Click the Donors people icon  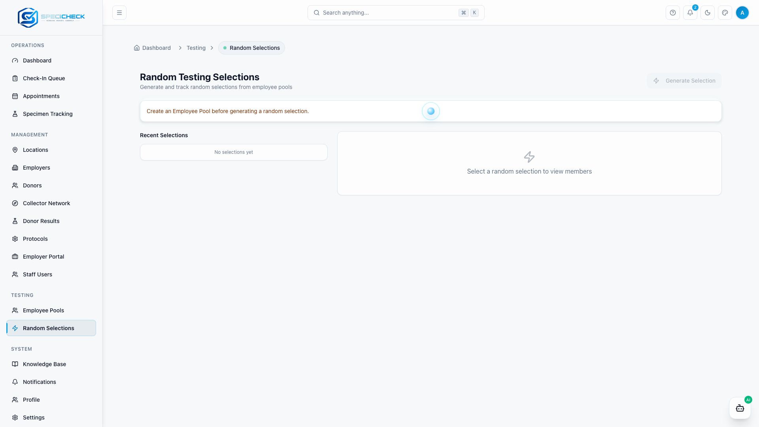pyautogui.click(x=15, y=185)
